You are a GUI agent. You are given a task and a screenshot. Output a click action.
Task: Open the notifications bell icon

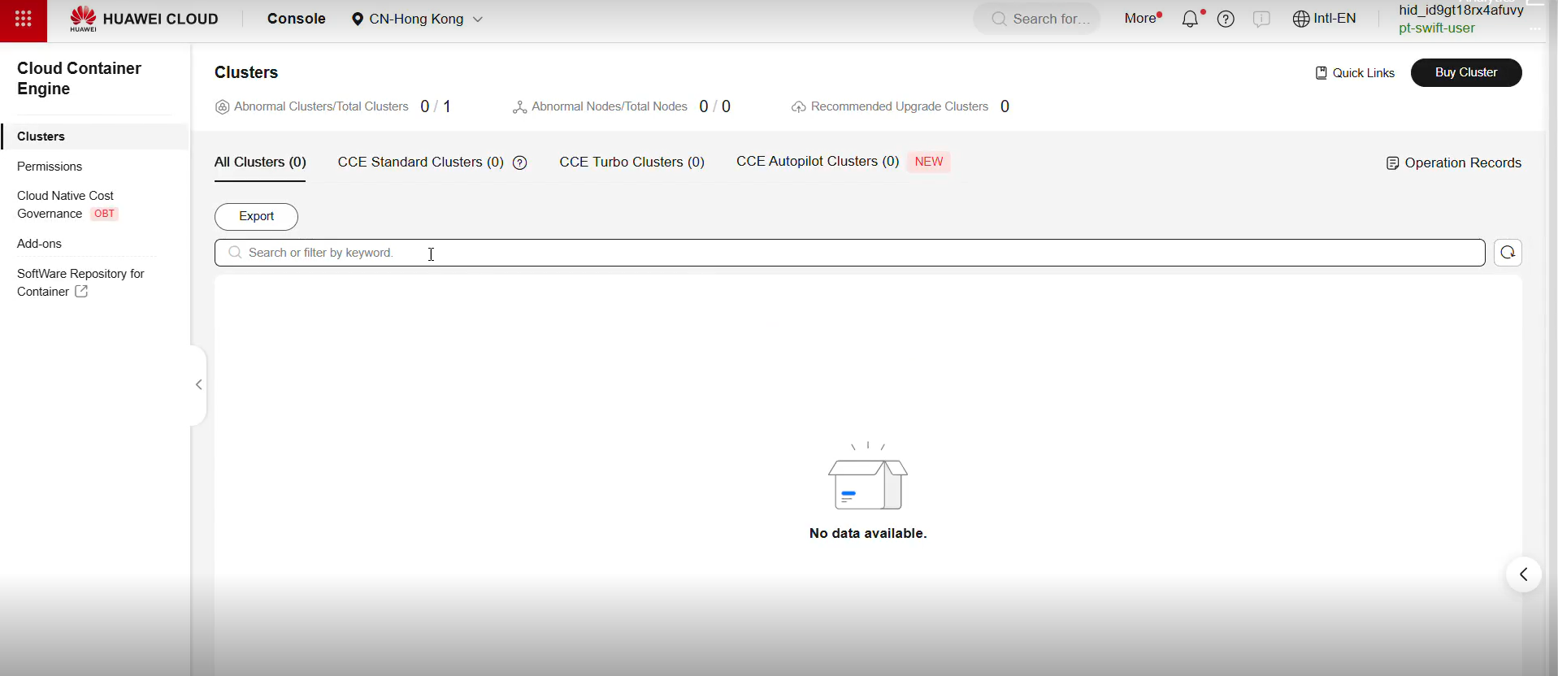click(1191, 19)
